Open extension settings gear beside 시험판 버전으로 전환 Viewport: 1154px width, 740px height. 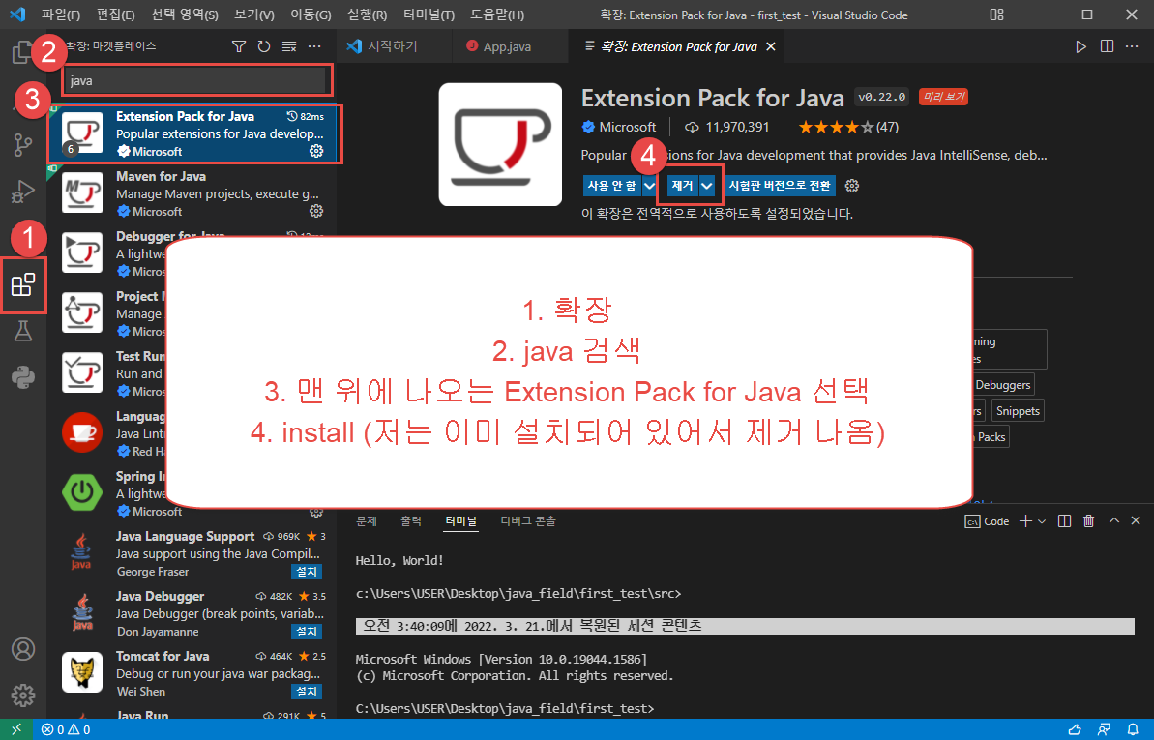coord(852,186)
